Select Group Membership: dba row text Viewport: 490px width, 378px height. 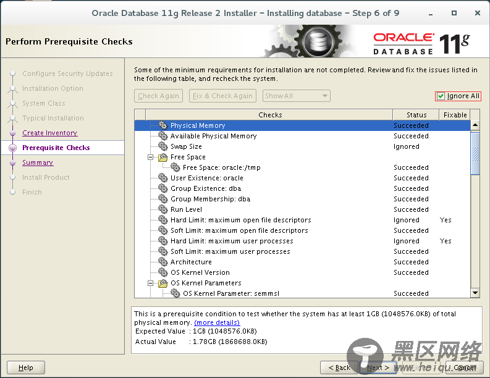(210, 199)
